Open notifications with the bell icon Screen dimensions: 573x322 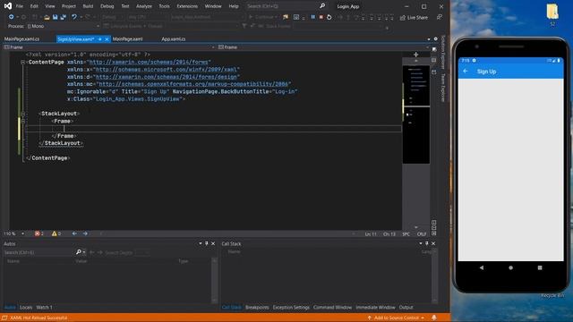coord(433,318)
